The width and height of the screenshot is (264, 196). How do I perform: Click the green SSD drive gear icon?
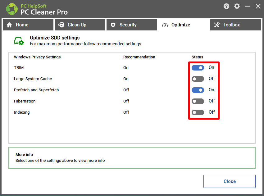point(19,41)
